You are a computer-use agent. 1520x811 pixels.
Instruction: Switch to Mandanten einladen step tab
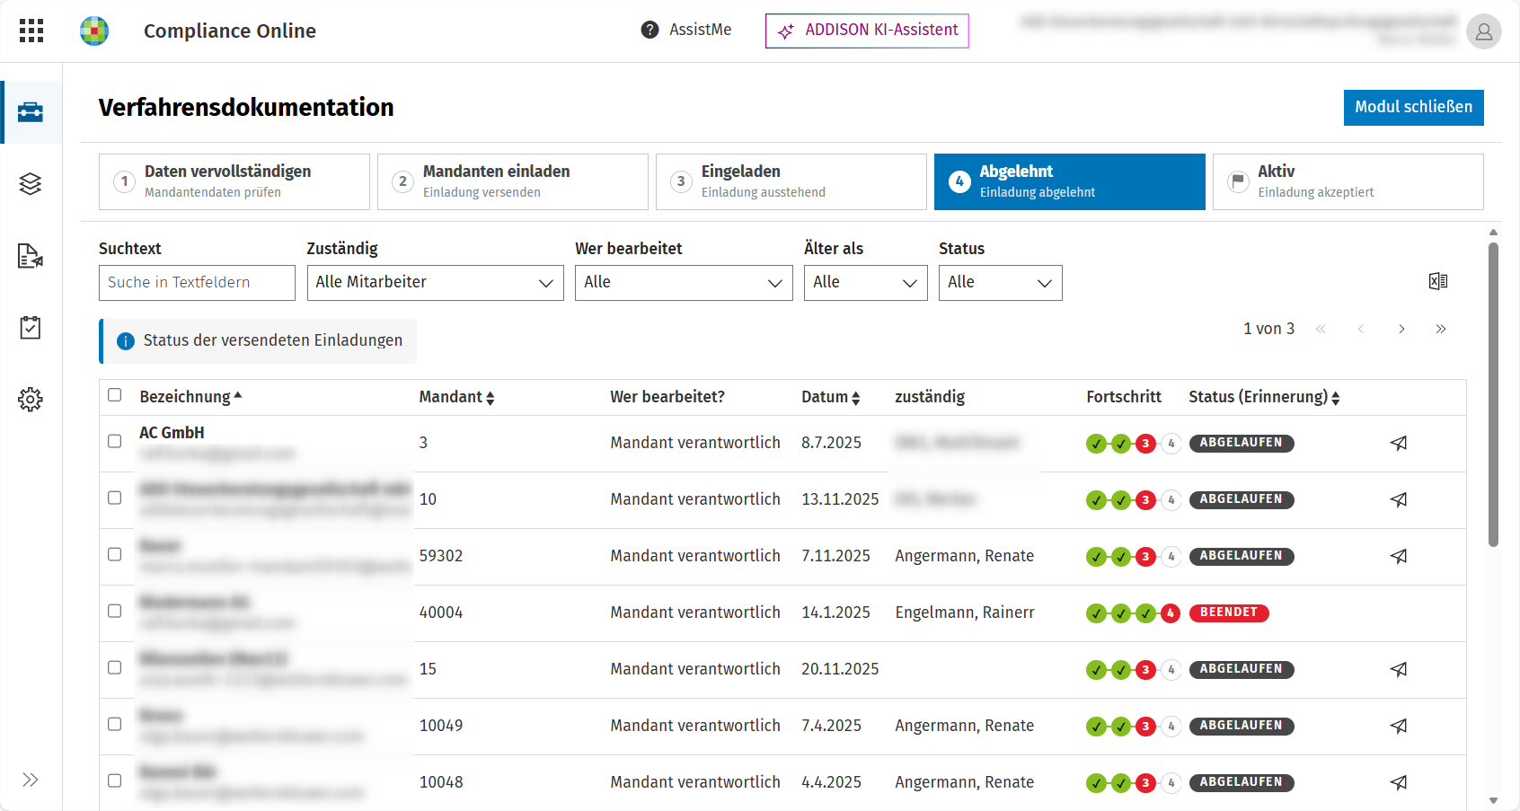click(x=513, y=182)
